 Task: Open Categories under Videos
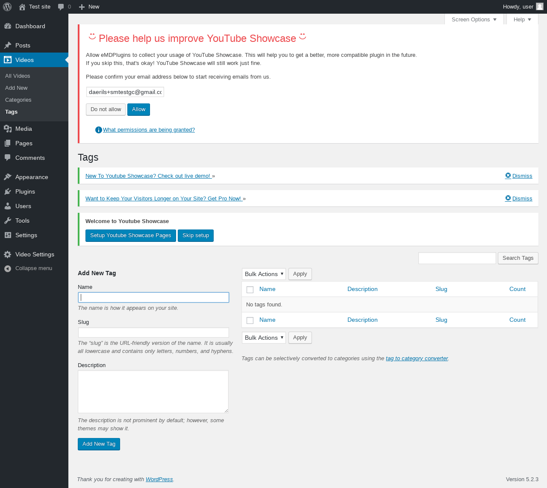pos(18,100)
